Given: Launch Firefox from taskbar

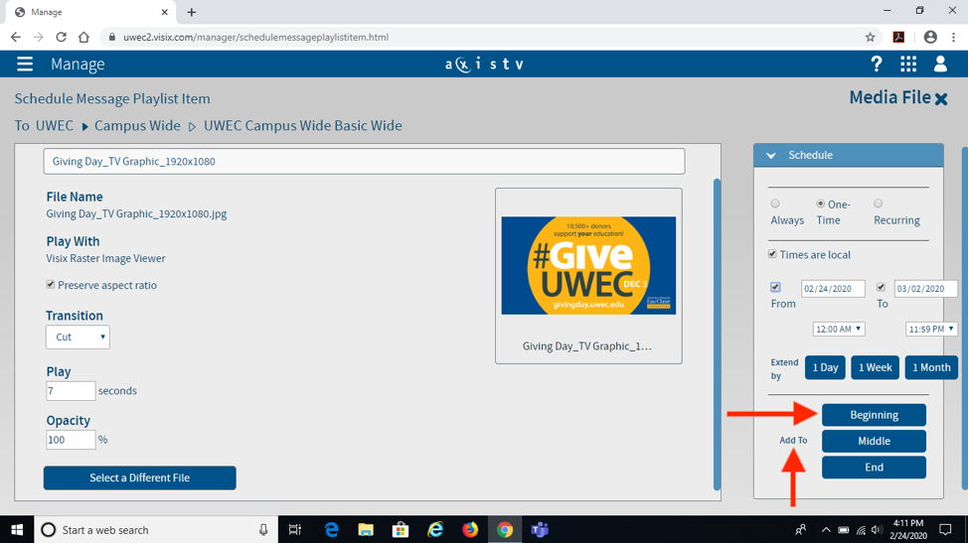Looking at the screenshot, I should click(470, 529).
